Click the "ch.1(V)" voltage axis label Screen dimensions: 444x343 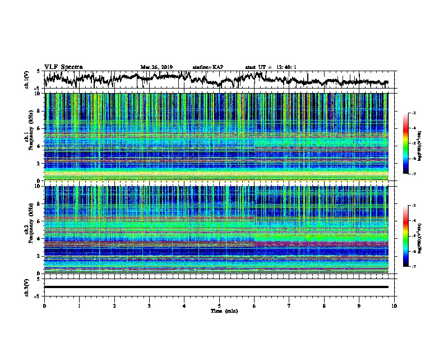(27, 80)
